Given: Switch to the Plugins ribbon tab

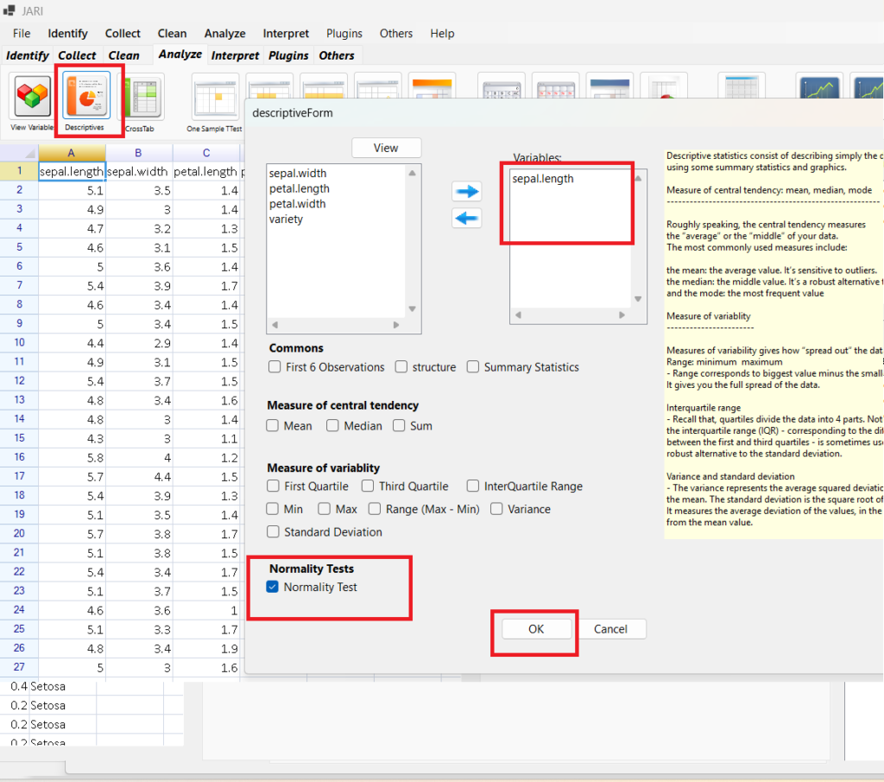Looking at the screenshot, I should [288, 55].
